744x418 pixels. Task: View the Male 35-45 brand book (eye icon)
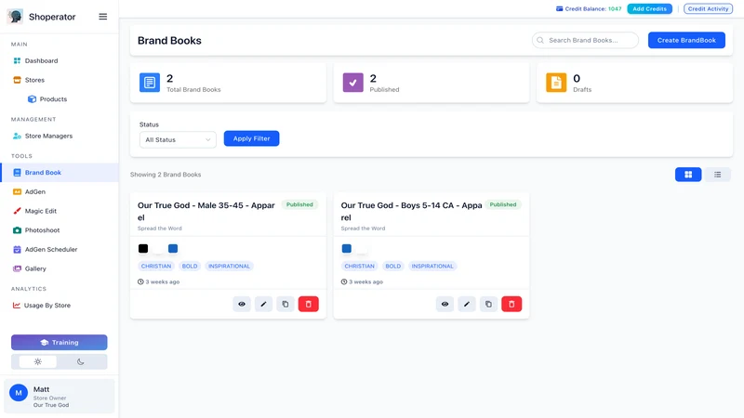point(242,304)
